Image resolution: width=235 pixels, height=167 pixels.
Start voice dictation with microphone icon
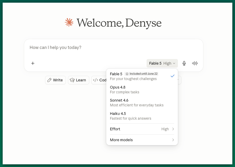tap(184, 63)
